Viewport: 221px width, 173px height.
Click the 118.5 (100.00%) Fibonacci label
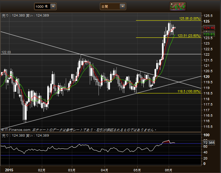tap(189, 91)
